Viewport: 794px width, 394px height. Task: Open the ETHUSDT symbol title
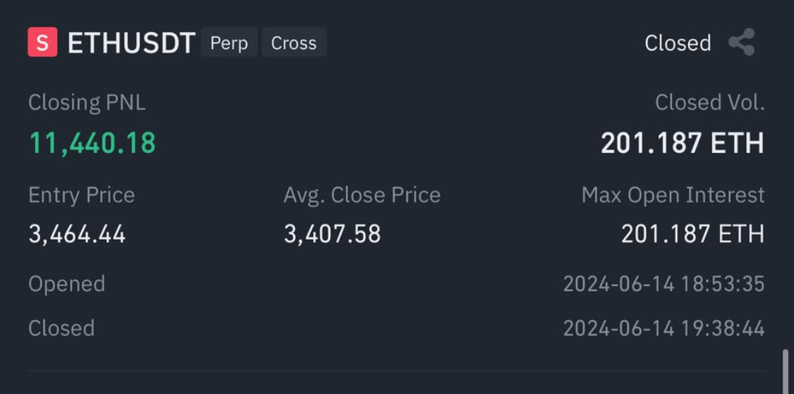(132, 43)
